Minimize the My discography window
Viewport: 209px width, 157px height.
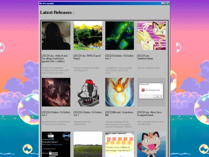pos(163,3)
